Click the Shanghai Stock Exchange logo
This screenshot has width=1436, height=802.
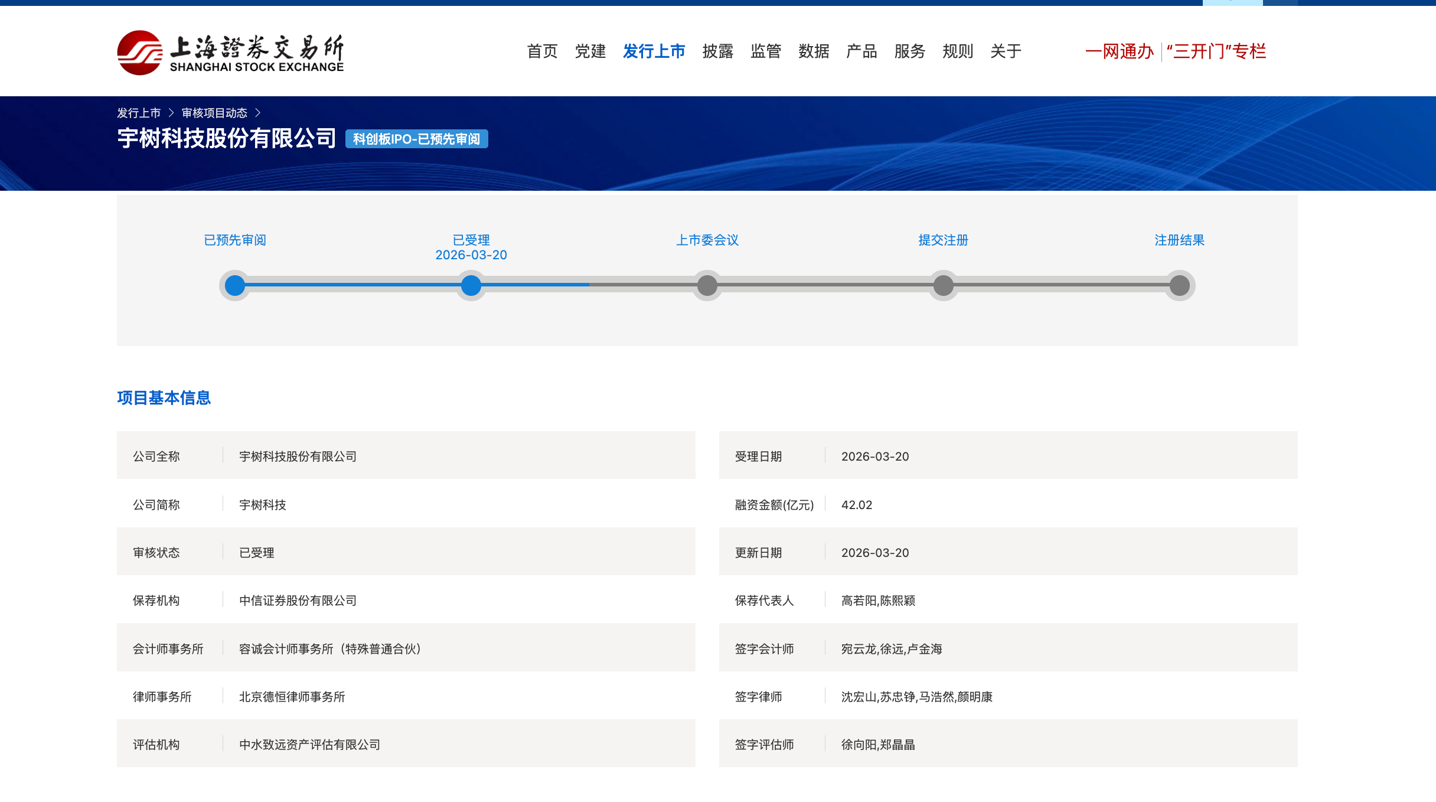pos(230,53)
